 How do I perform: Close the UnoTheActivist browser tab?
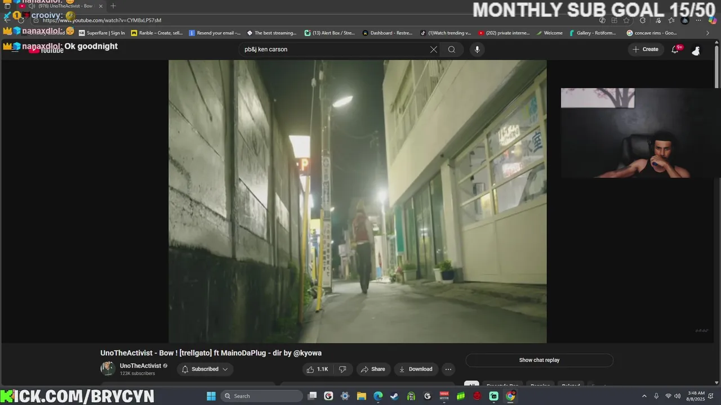101,6
